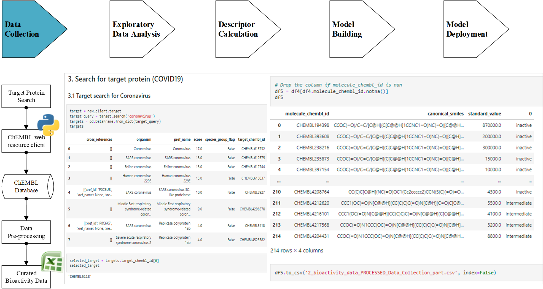Click the score column header

(x=198, y=140)
